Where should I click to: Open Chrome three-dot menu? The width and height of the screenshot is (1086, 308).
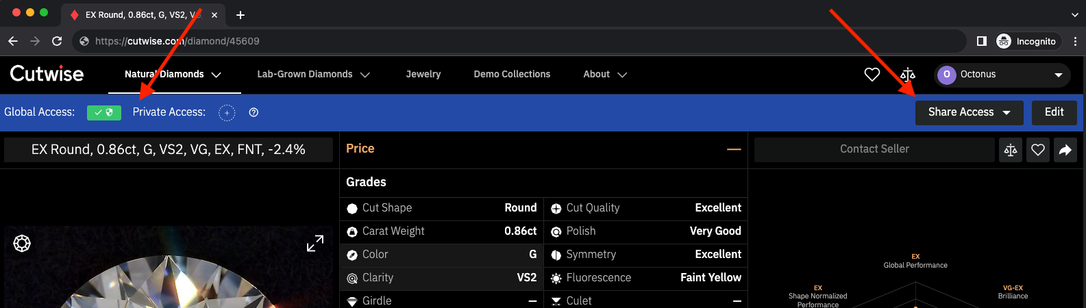1075,41
